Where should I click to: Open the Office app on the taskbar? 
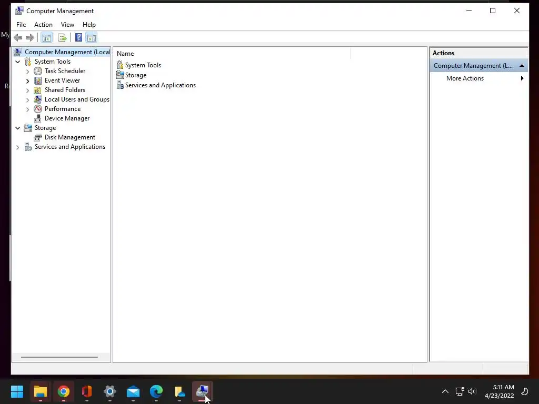coord(87,391)
